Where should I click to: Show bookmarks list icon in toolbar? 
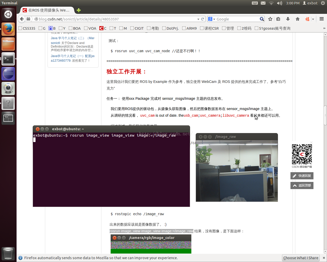(x=278, y=19)
